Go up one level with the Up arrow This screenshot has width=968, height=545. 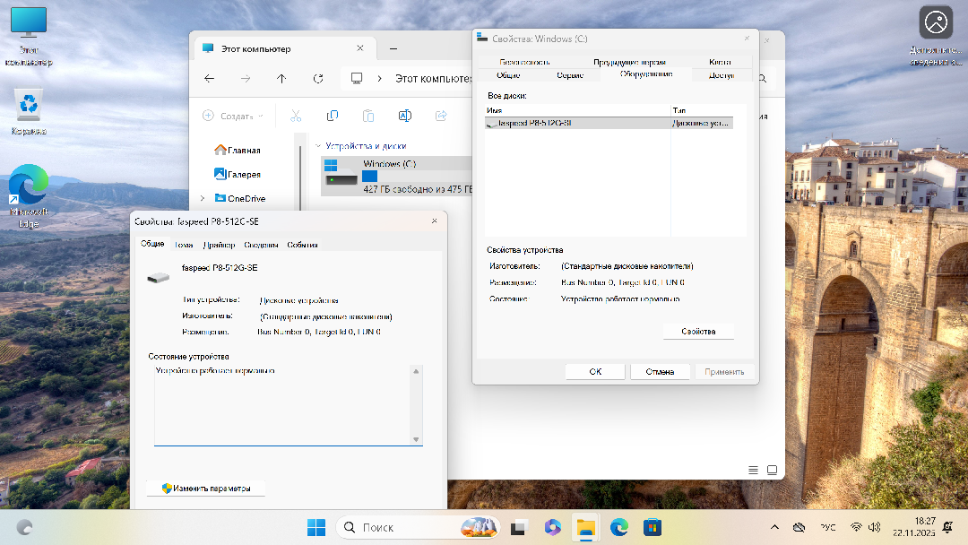[x=281, y=79]
